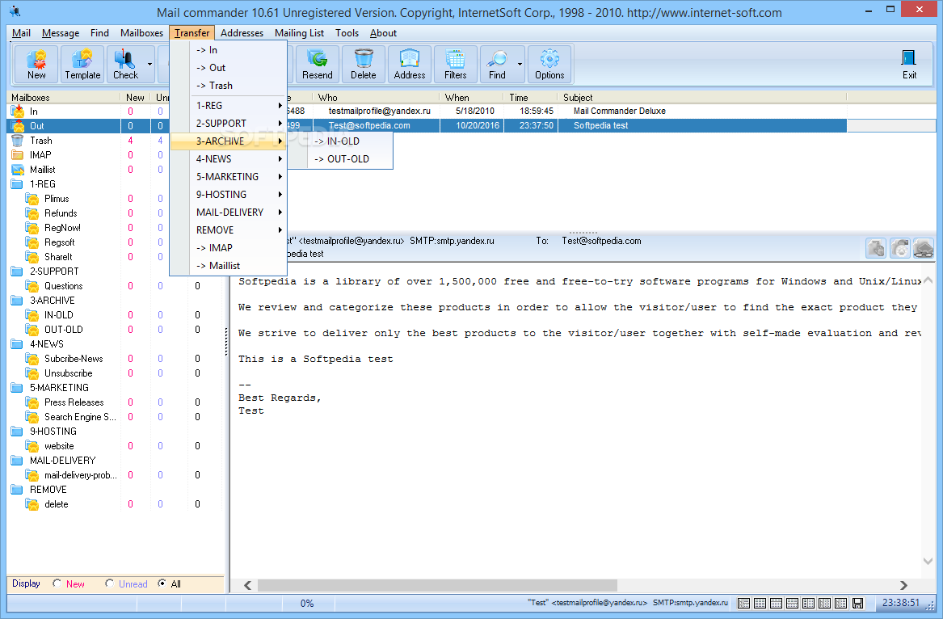Select the Unread display radio button
943x619 pixels.
click(109, 583)
